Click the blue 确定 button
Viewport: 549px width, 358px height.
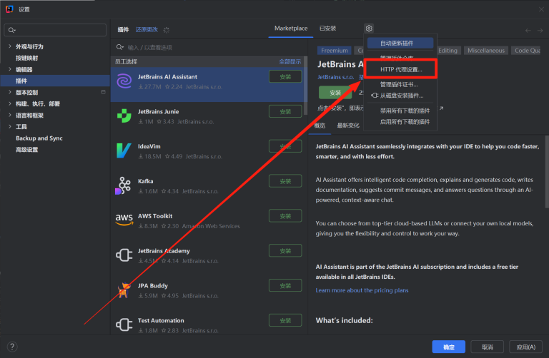pos(448,347)
